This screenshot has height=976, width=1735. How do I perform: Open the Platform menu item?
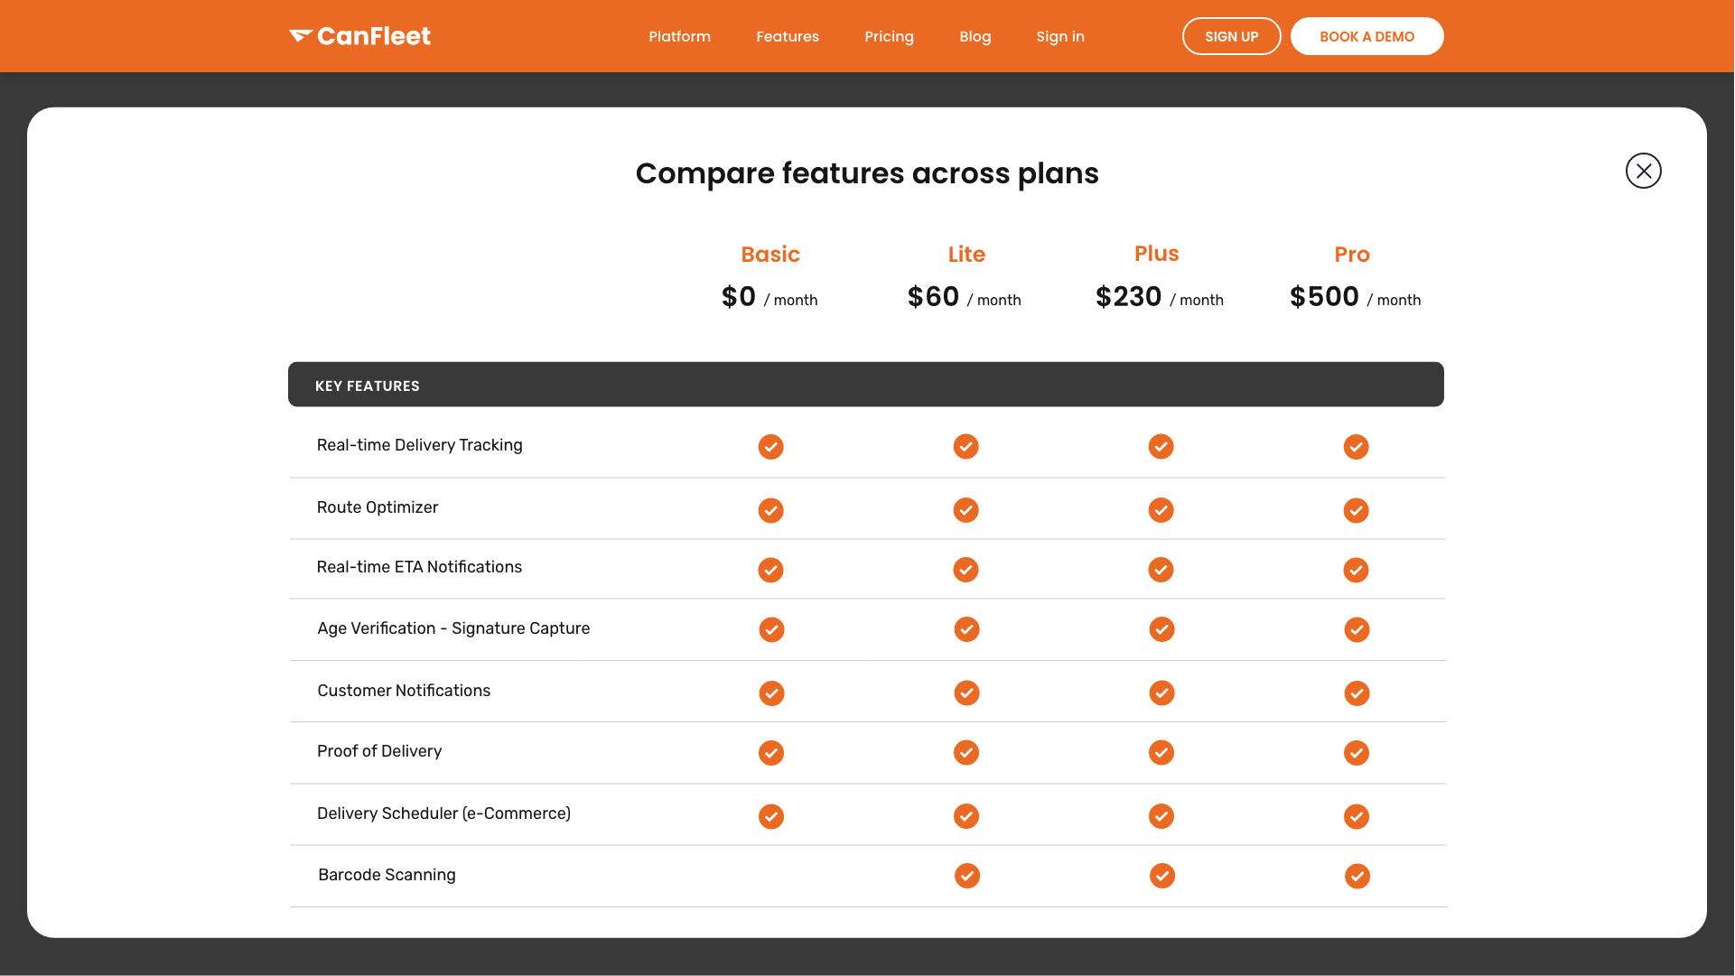pos(679,36)
